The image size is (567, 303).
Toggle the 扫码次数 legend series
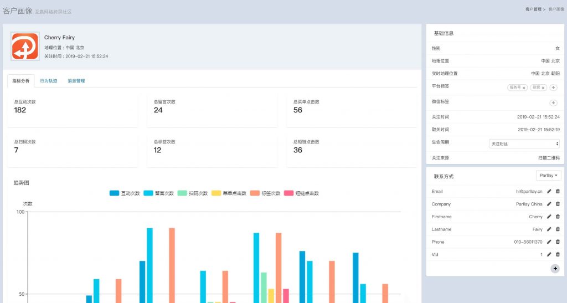click(x=193, y=193)
